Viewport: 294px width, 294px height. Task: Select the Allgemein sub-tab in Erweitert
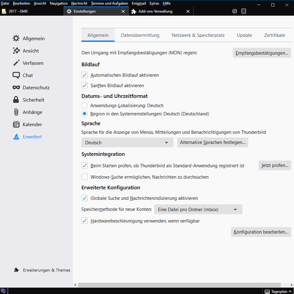[98, 35]
